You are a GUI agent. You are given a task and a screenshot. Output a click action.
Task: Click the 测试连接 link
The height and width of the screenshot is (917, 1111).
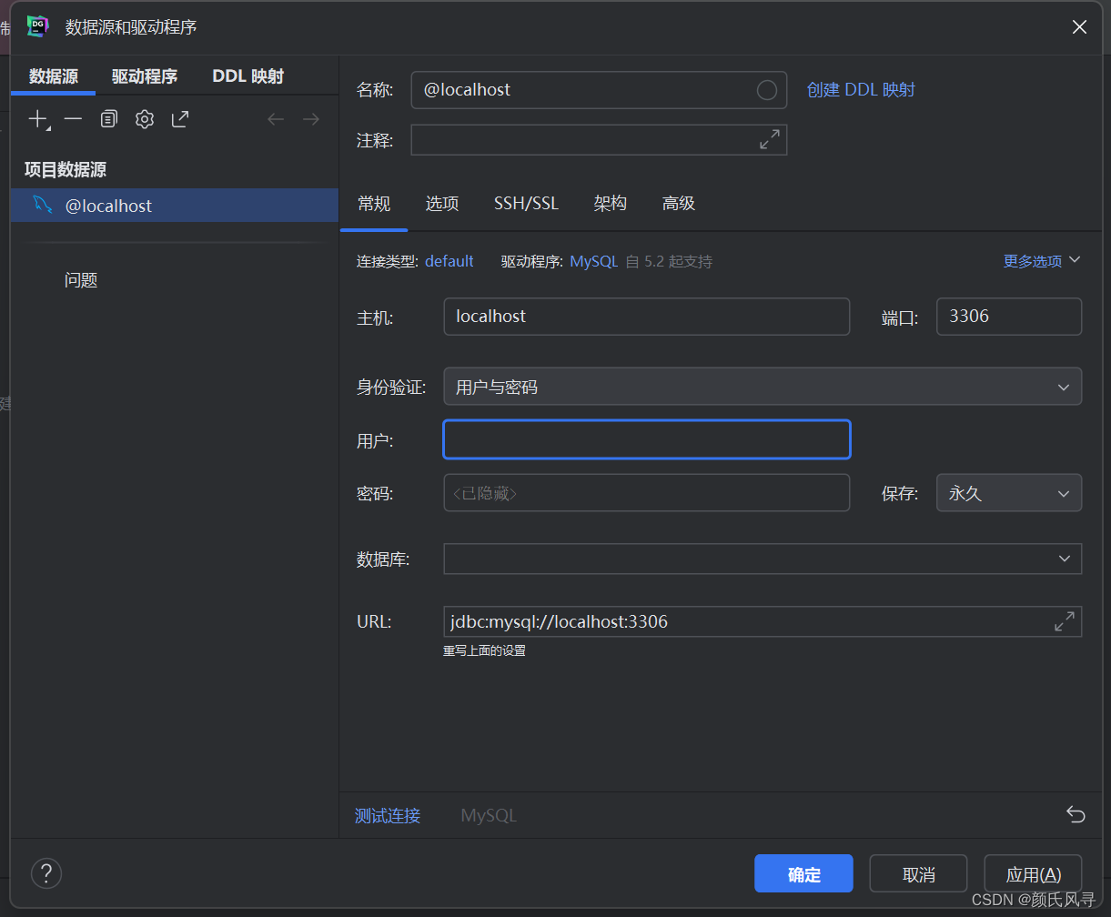pyautogui.click(x=388, y=815)
